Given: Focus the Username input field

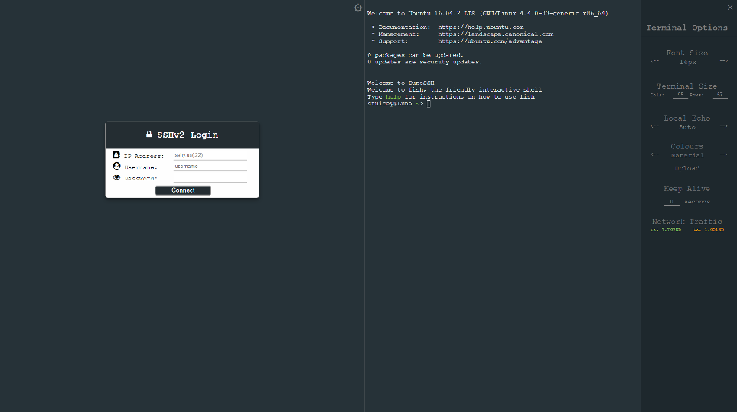Looking at the screenshot, I should (210, 166).
